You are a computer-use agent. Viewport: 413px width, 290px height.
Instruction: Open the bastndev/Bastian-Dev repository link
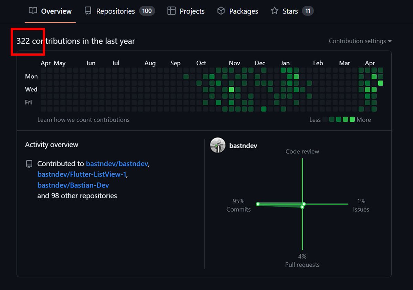[73, 185]
